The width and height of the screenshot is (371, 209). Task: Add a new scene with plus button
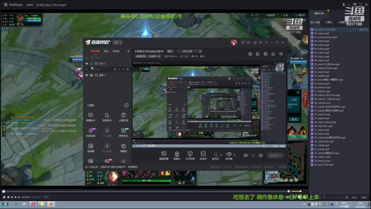pyautogui.click(x=128, y=51)
